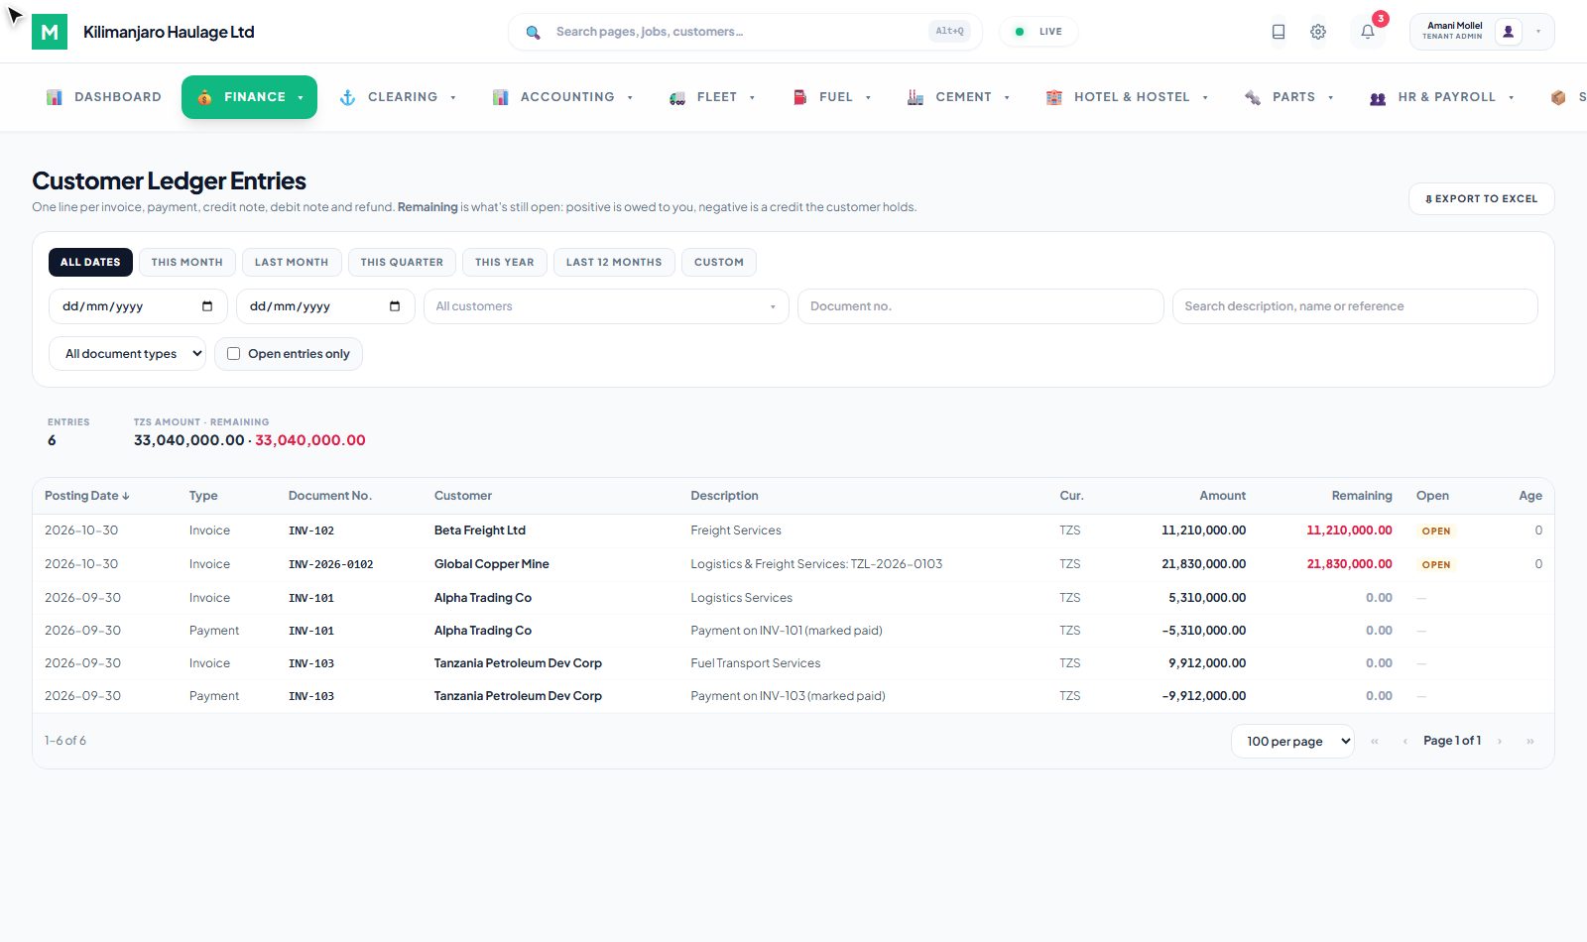Viewport: 1587px width, 942px height.
Task: Open calendar picker on first date field
Action: pyautogui.click(x=207, y=306)
